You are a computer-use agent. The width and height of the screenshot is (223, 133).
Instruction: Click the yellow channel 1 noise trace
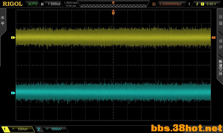pos(113,37)
